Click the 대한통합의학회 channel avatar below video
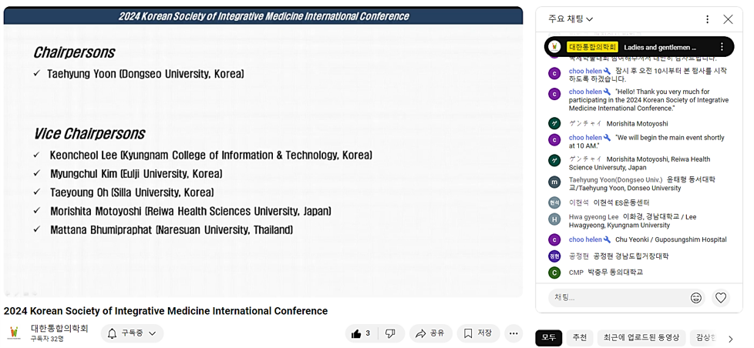754x348 pixels. tap(14, 333)
